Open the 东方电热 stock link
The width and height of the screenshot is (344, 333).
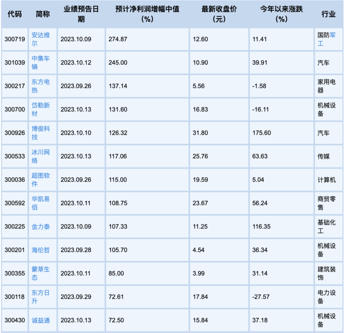click(x=41, y=86)
